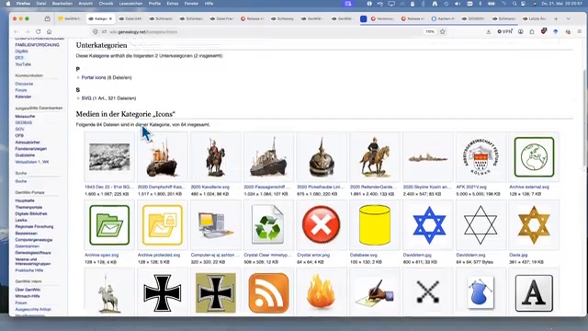Open the Crystal Clear recycle icon thumbnail
The width and height of the screenshot is (588, 331).
click(268, 224)
